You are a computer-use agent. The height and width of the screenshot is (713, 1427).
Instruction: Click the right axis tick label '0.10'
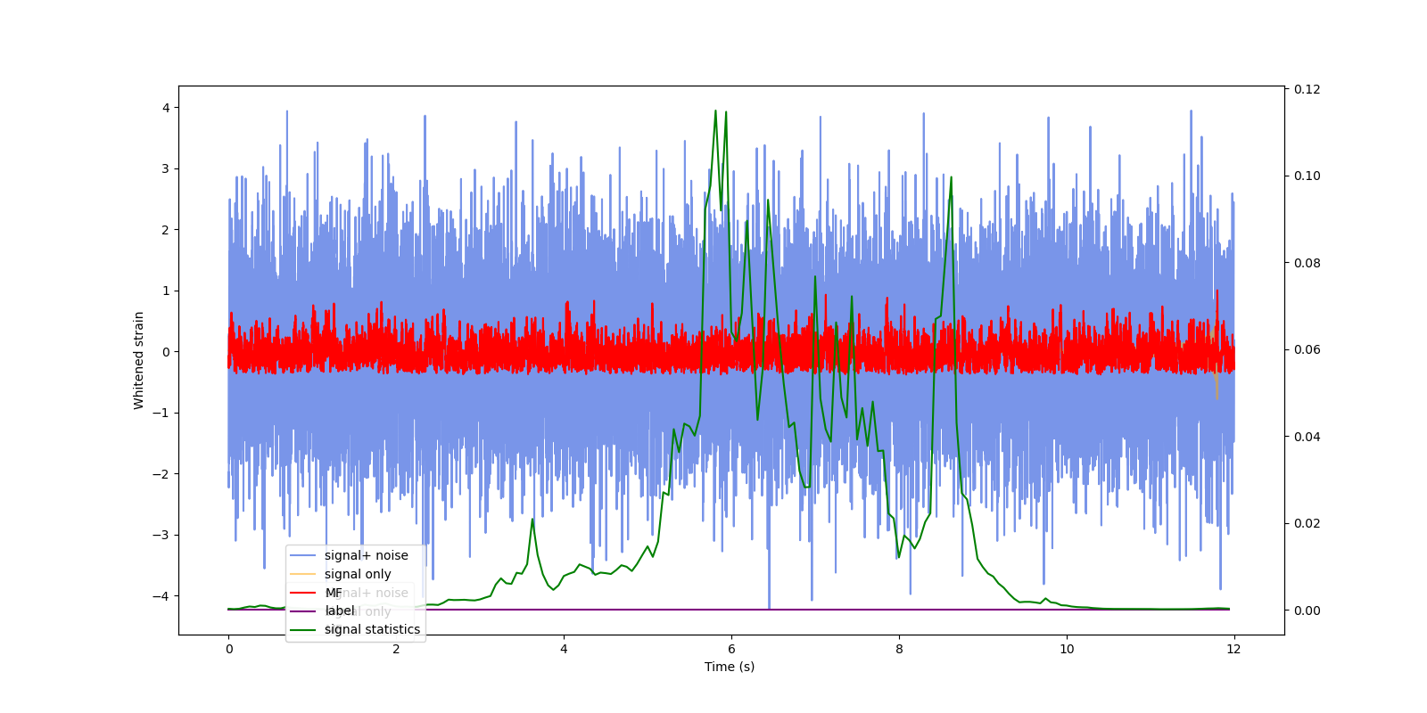(x=1307, y=176)
